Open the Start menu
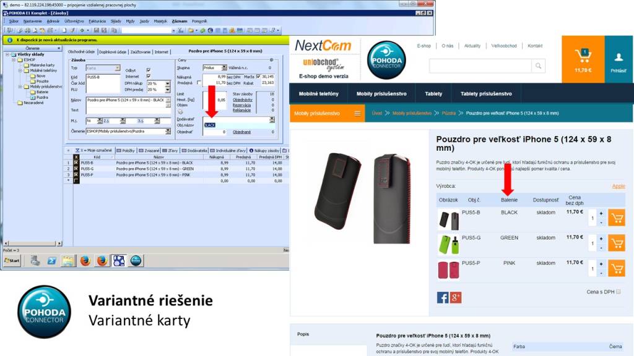 pyautogui.click(x=12, y=261)
